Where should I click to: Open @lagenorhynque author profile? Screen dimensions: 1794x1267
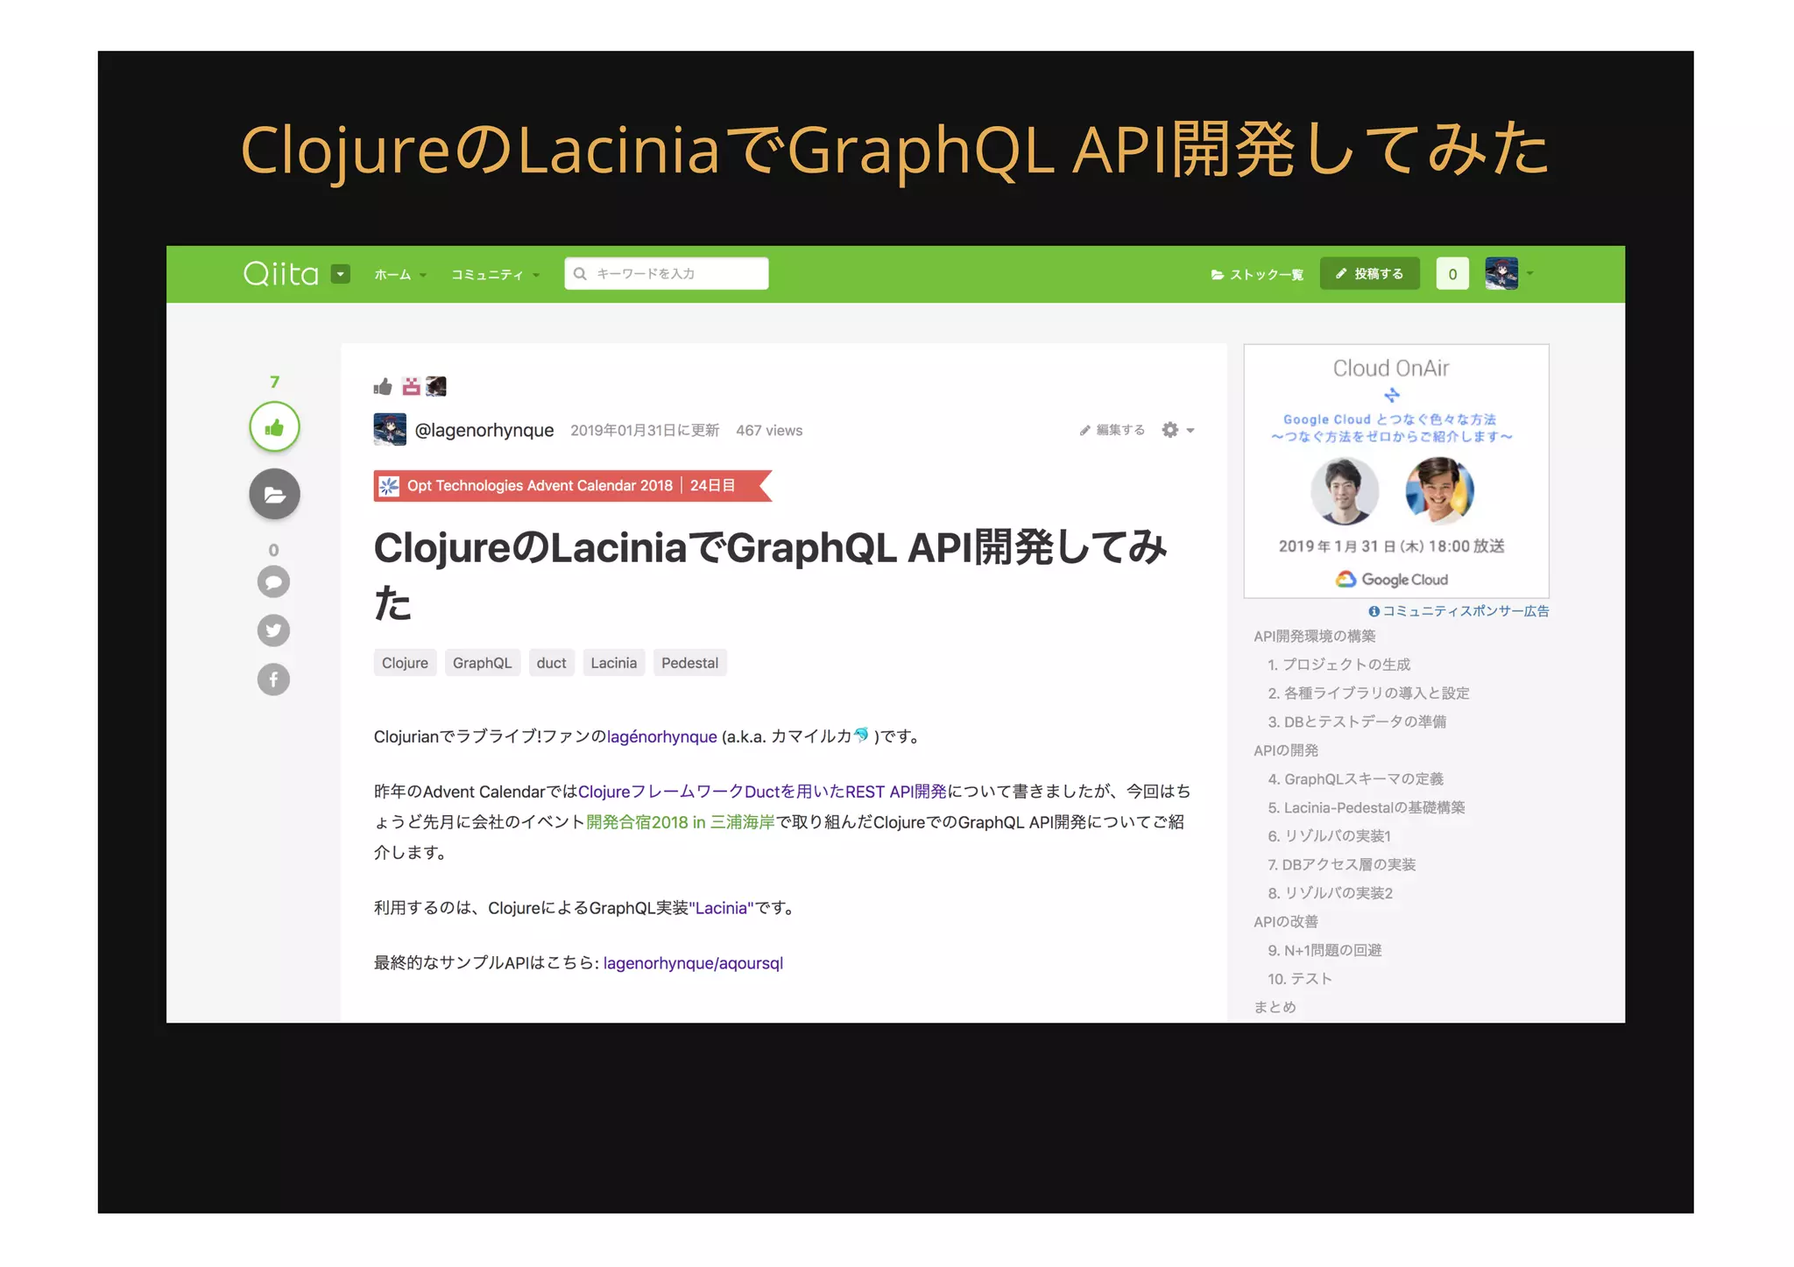click(x=484, y=430)
